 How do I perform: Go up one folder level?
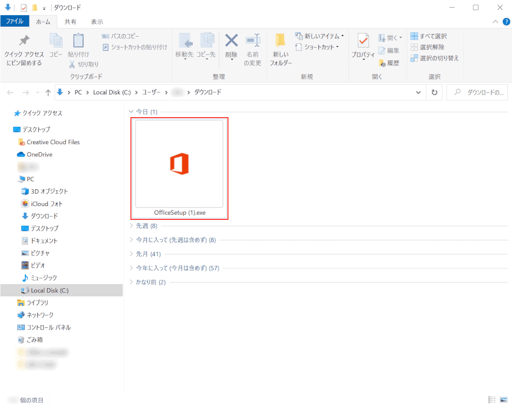(x=48, y=92)
